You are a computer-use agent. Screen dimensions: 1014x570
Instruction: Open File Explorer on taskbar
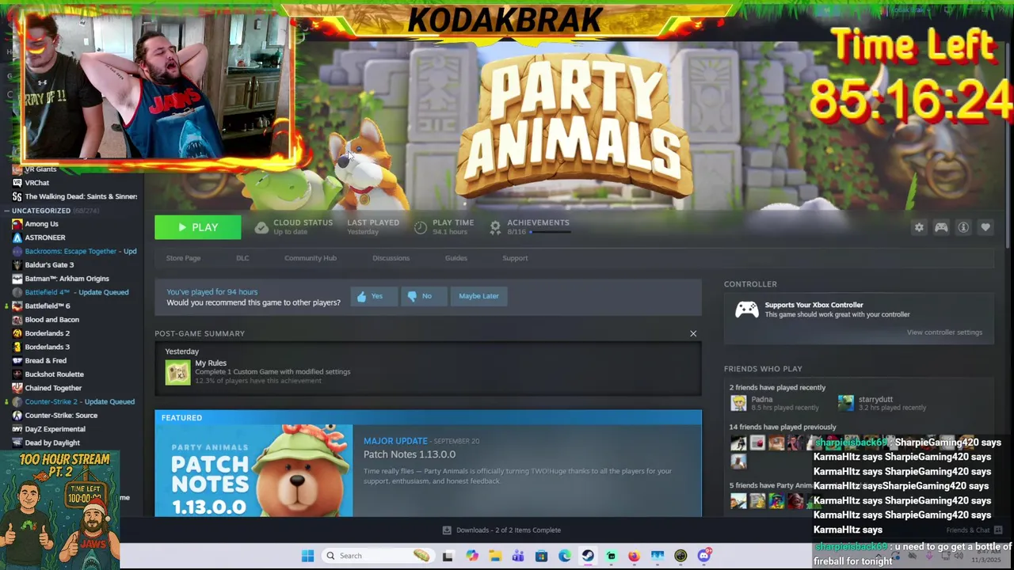495,556
